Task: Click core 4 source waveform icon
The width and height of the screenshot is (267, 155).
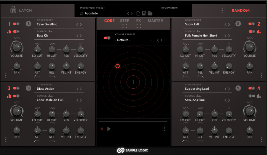Action: point(198,96)
